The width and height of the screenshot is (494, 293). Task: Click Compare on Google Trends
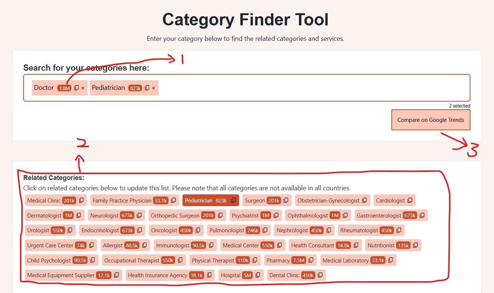pos(430,120)
